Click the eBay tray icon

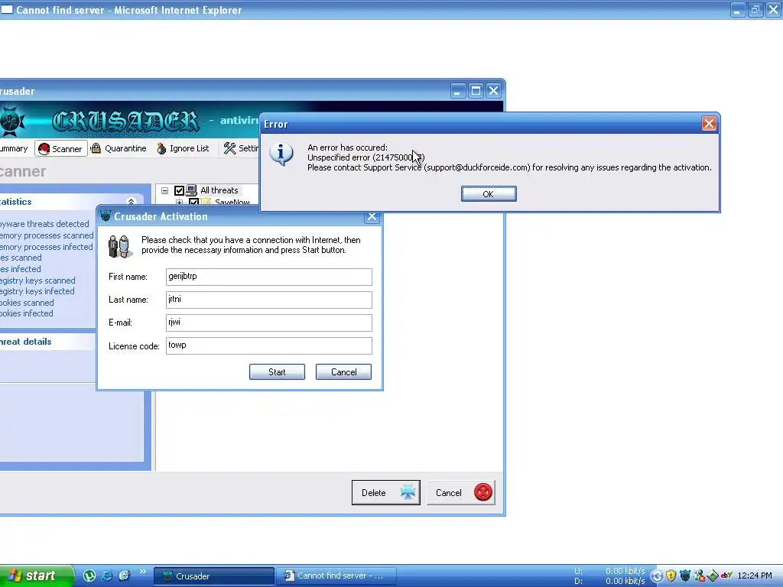pyautogui.click(x=726, y=576)
